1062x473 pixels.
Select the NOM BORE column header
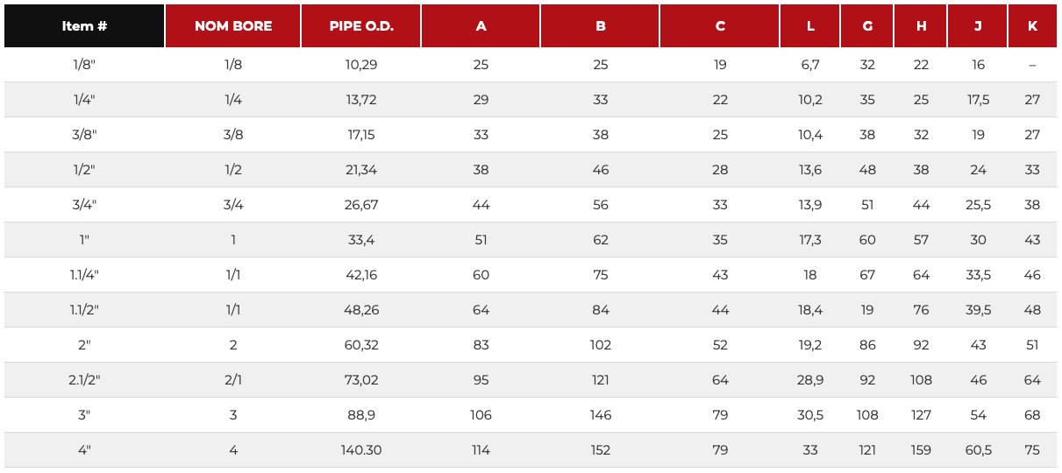(x=233, y=25)
